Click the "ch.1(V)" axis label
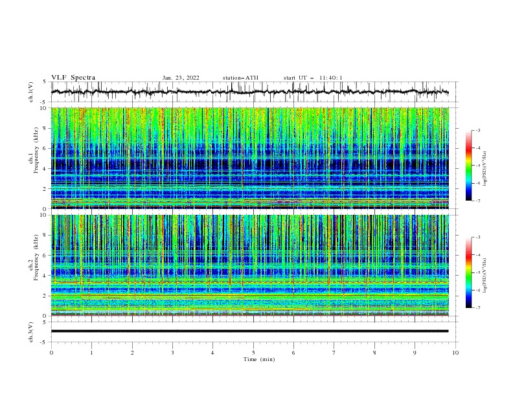513x396 pixels. point(31,92)
